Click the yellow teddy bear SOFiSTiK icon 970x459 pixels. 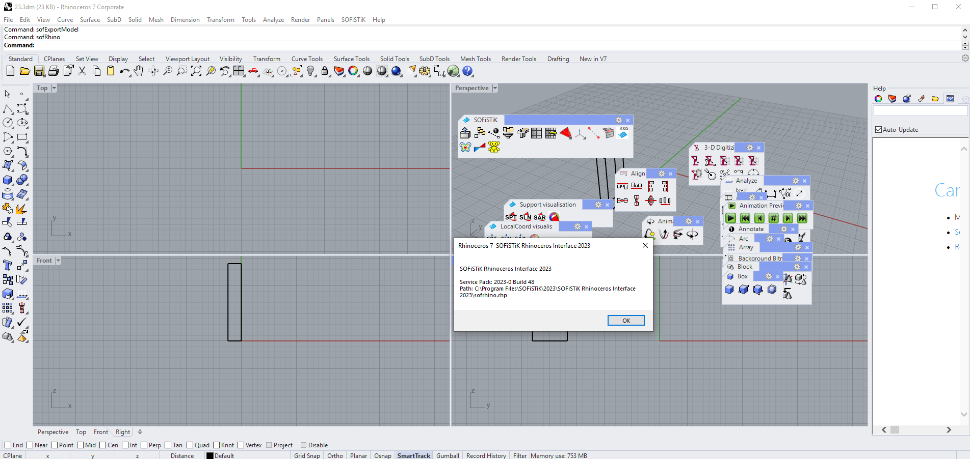tap(494, 147)
